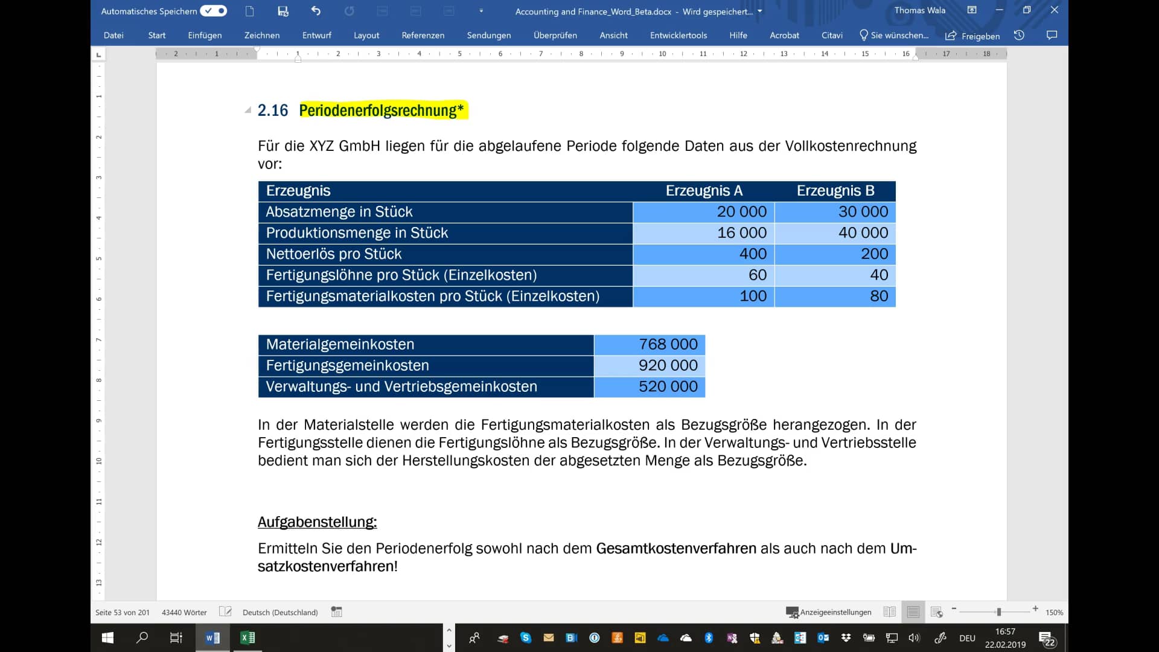Change language Deutsch (Deutschland)
Viewport: 1159px width, 652px height.
pyautogui.click(x=280, y=612)
